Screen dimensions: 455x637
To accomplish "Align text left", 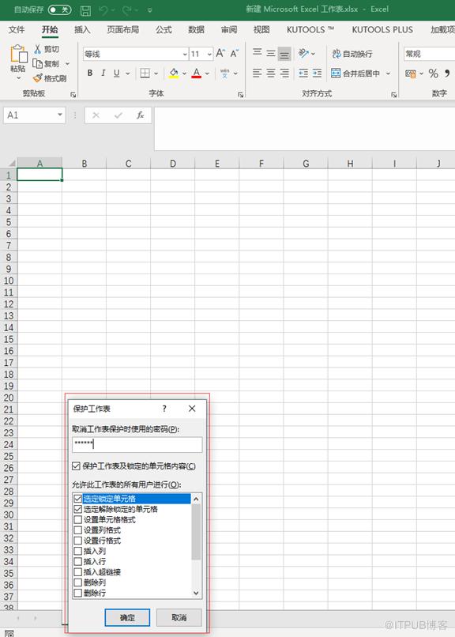I will coord(258,73).
